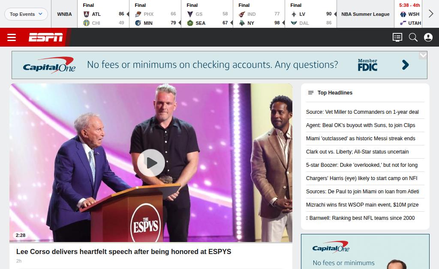Read Mizrachi wins WSOP main event headline
This screenshot has width=439, height=269.
click(x=362, y=205)
